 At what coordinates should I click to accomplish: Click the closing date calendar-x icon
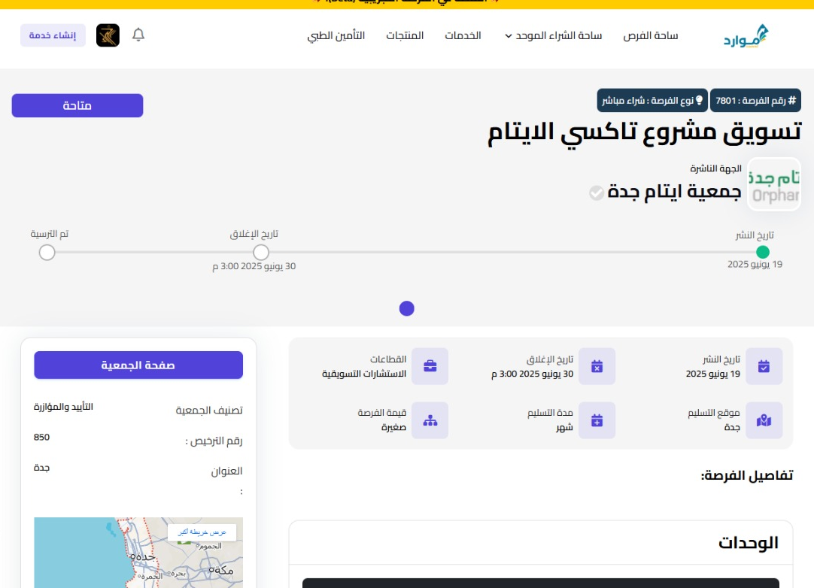[597, 366]
